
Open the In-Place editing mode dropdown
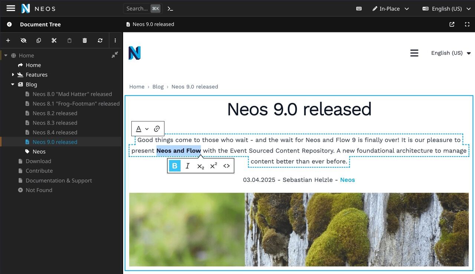point(391,9)
